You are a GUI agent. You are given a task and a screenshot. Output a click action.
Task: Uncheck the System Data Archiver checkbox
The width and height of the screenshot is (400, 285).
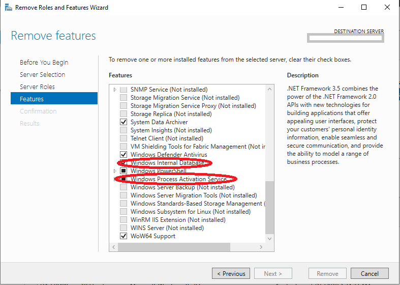[124, 122]
